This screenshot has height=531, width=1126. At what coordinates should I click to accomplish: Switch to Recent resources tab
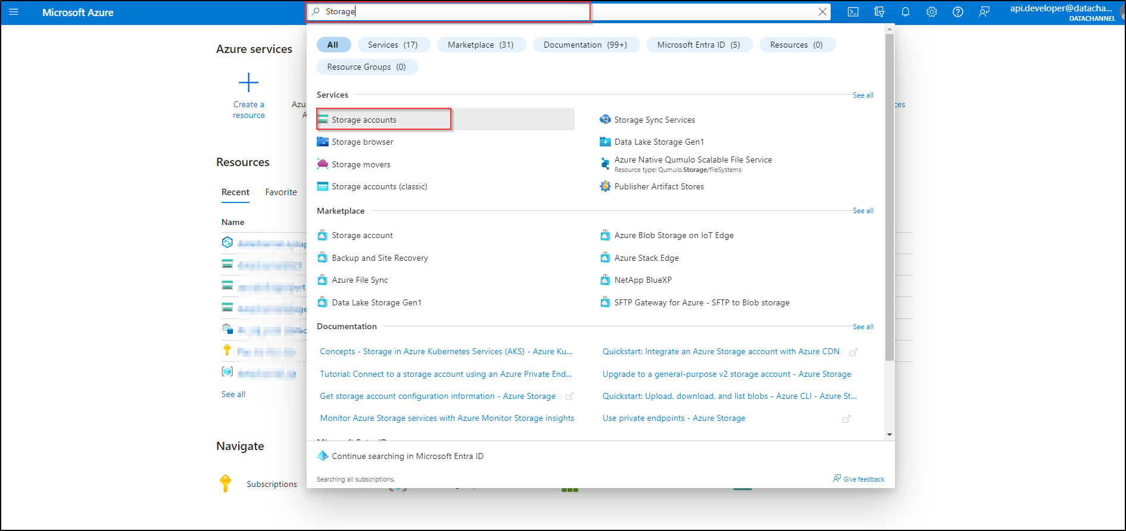(235, 192)
